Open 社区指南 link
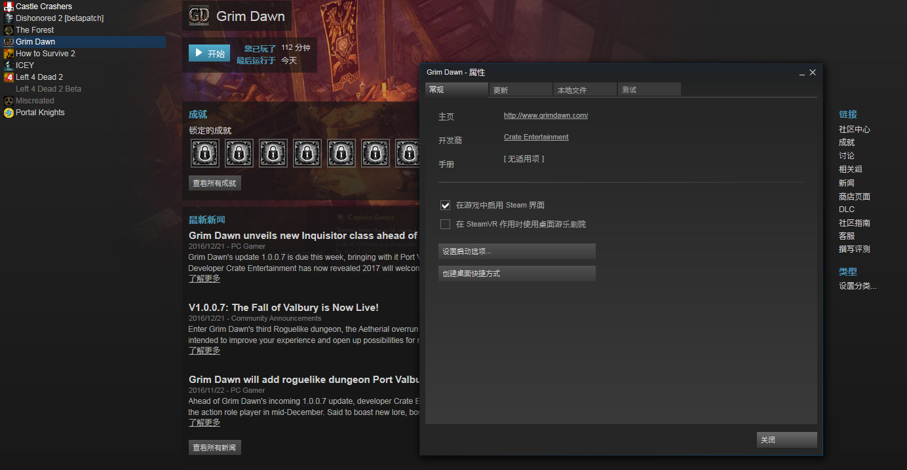907x470 pixels. (855, 223)
